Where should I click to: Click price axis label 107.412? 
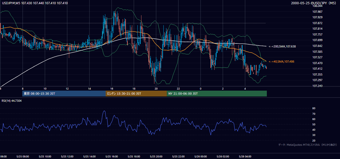point(317,69)
